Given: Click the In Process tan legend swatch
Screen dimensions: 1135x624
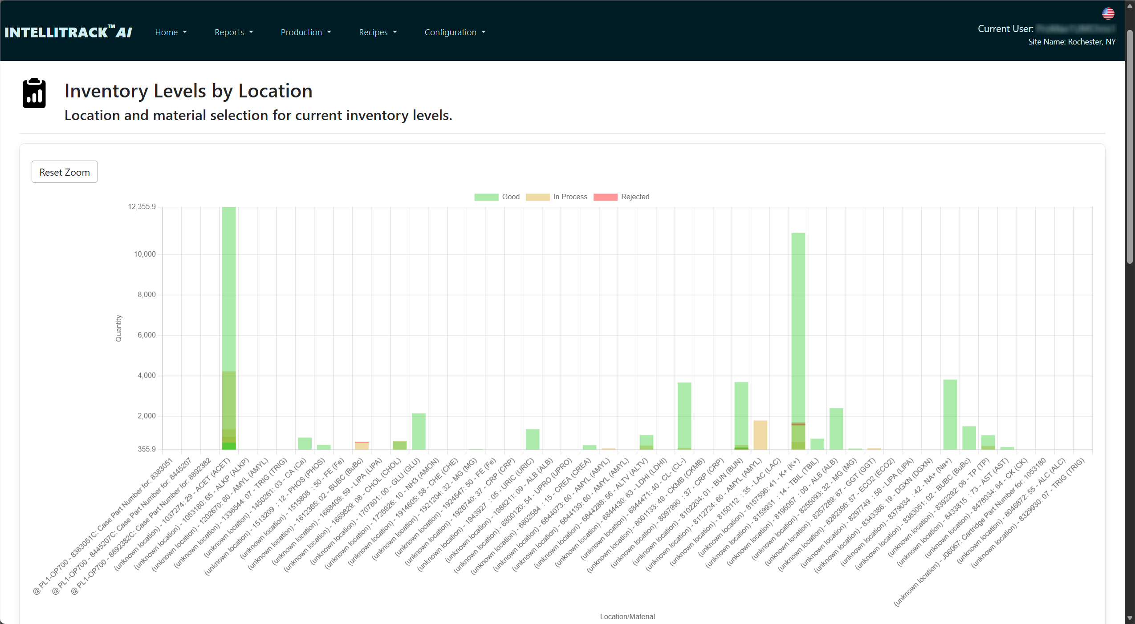Looking at the screenshot, I should tap(537, 197).
